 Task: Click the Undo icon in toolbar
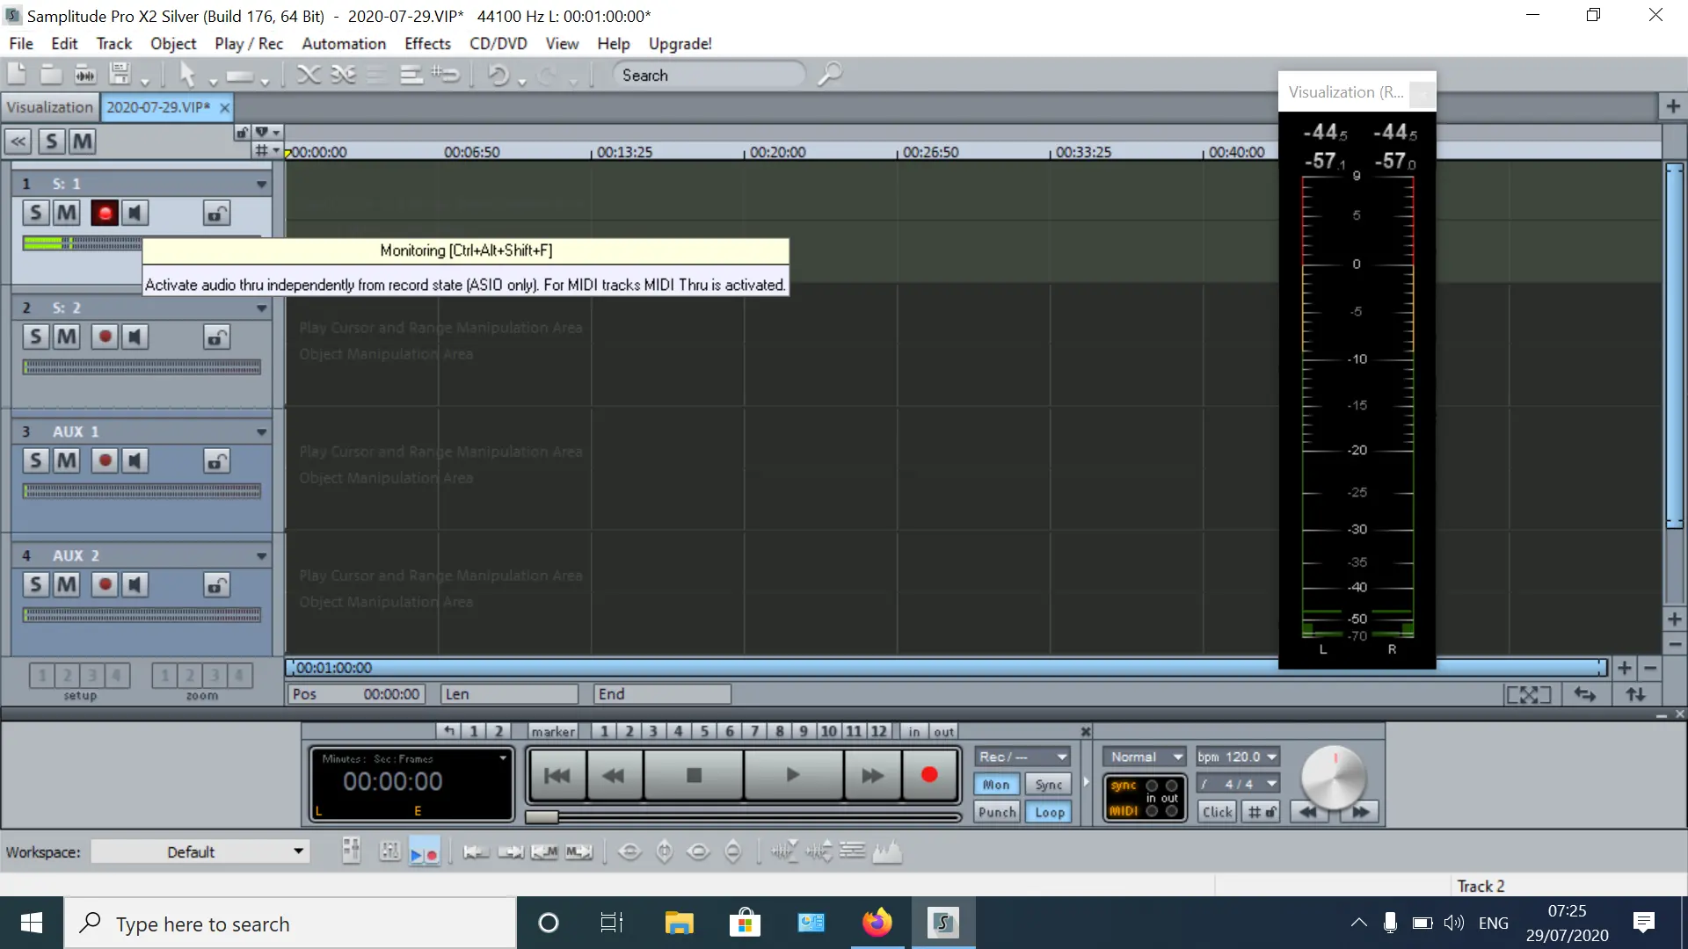point(498,76)
